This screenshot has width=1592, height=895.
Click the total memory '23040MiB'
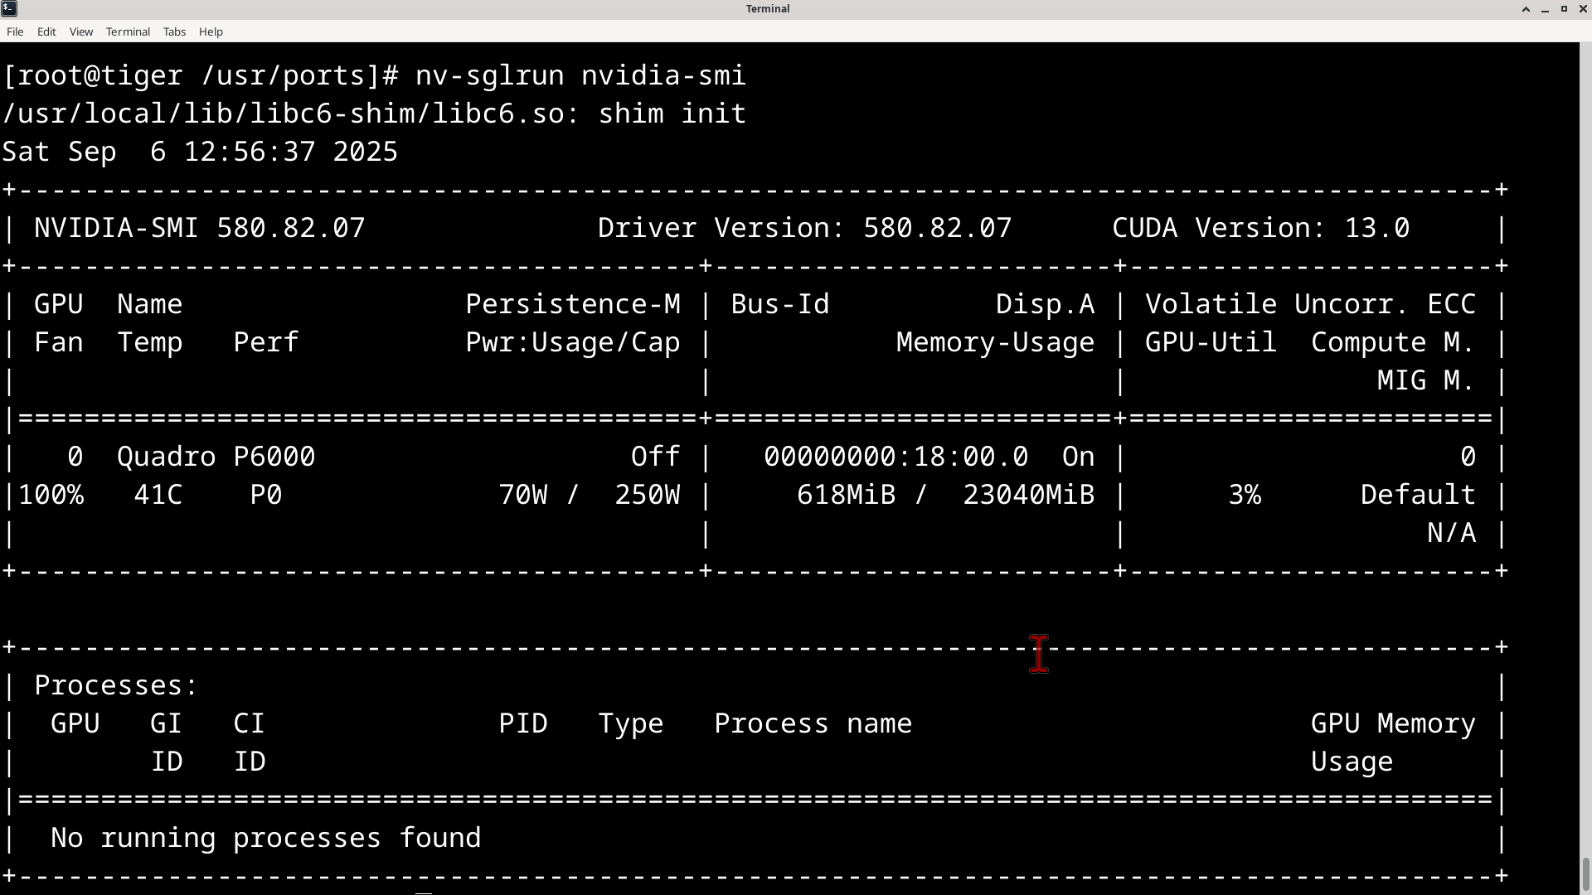[x=1028, y=495]
